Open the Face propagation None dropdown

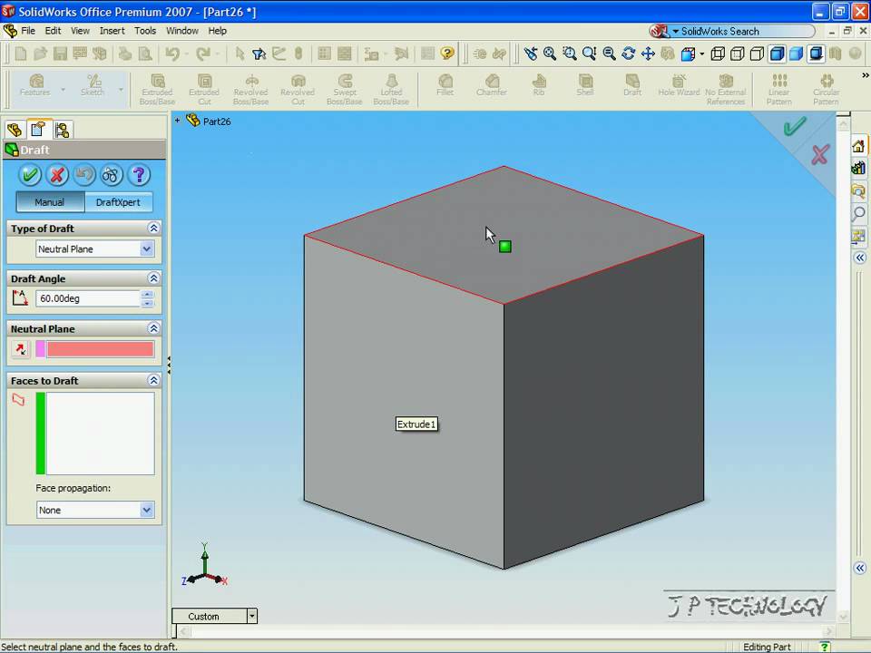click(x=147, y=510)
